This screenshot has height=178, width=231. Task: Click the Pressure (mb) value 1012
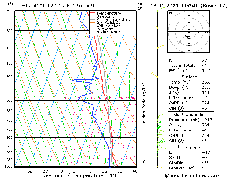(207, 120)
